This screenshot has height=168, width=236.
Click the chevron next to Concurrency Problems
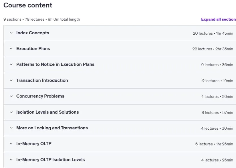point(11,96)
